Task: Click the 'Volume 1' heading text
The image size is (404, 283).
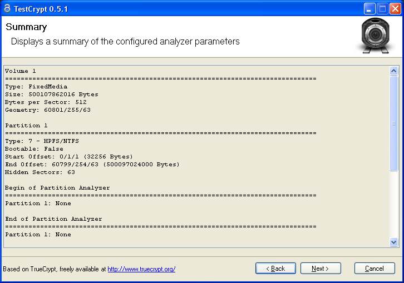Action: pyautogui.click(x=21, y=71)
